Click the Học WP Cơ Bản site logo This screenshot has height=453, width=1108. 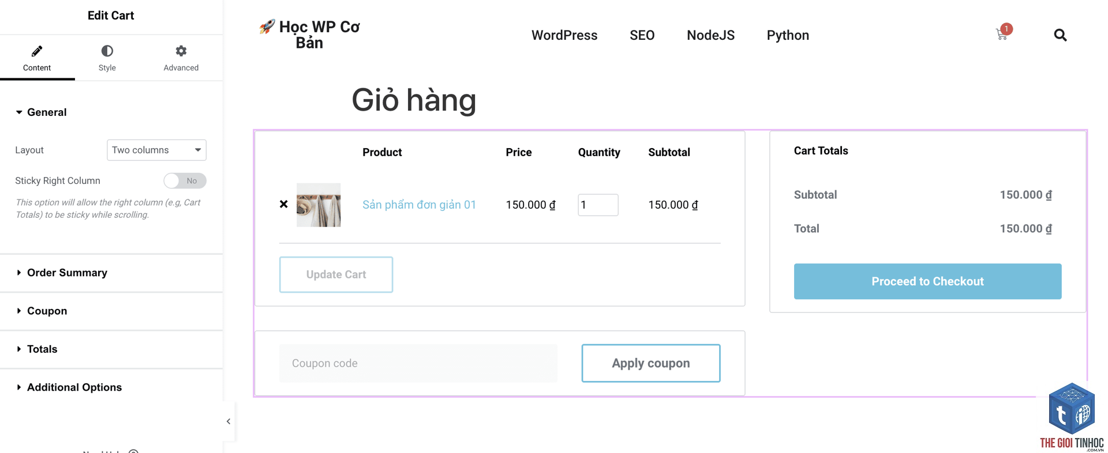tap(310, 35)
